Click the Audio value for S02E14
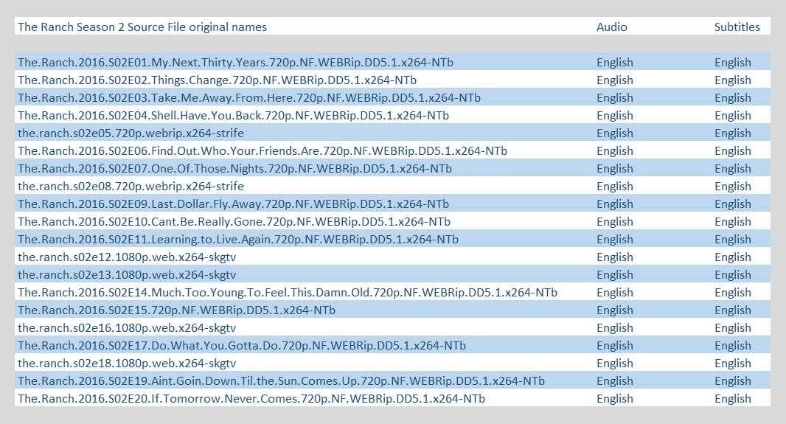This screenshot has width=786, height=424. point(614,293)
